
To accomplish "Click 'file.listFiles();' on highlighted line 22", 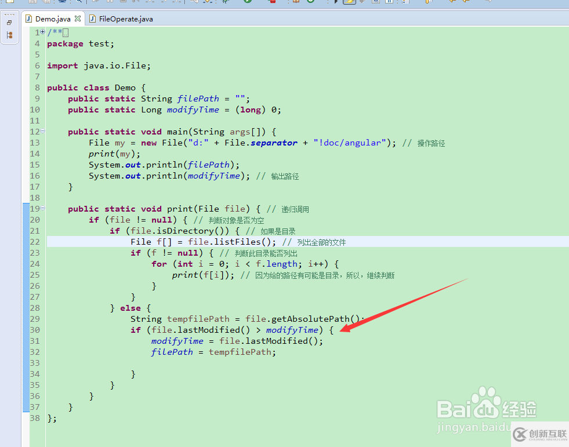I will [x=232, y=242].
